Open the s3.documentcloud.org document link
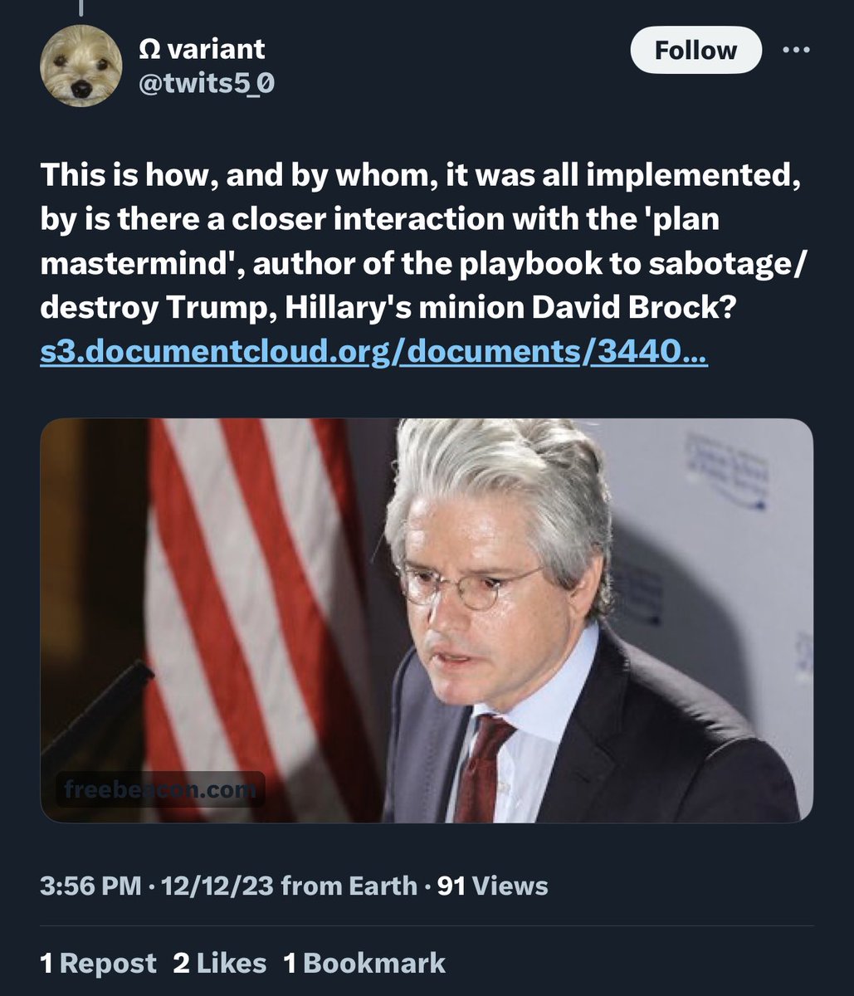 coord(373,354)
